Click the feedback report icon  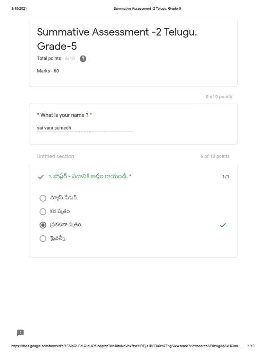pos(20,333)
